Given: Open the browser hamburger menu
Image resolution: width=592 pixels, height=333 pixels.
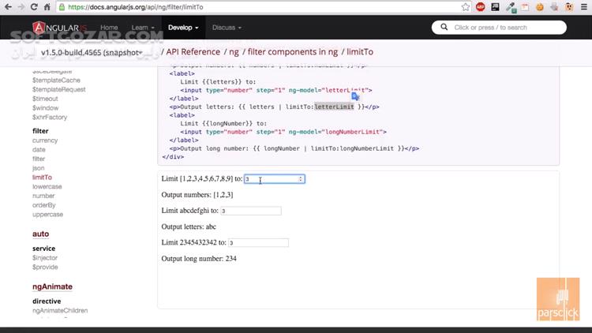Looking at the screenshot, I should click(583, 7).
